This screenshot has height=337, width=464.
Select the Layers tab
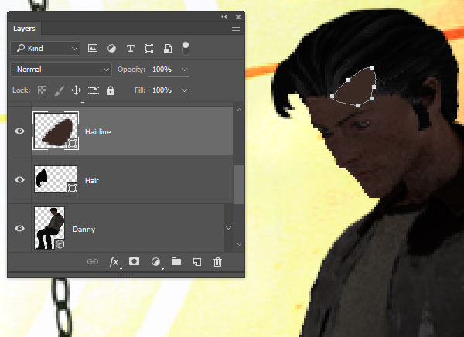pyautogui.click(x=24, y=29)
